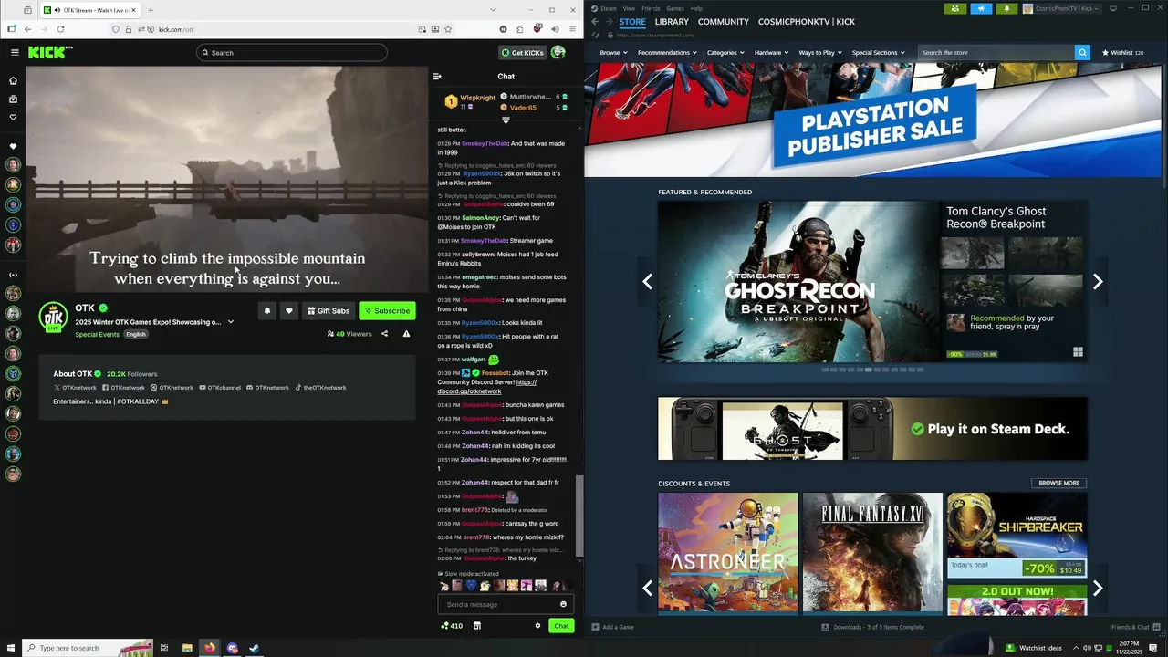1168x657 pixels.
Task: Open the Final Fantasy XVI tile
Action: coord(872,552)
